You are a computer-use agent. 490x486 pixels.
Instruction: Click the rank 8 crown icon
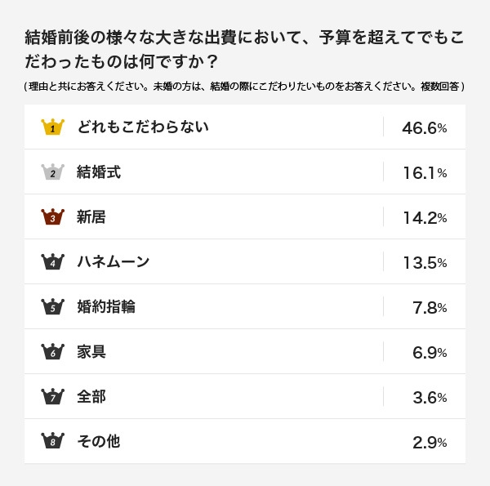pos(52,442)
